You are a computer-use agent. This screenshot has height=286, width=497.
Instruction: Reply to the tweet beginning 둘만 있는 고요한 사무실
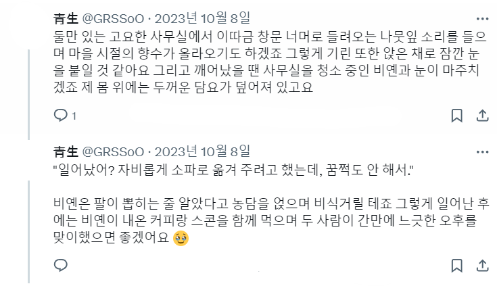pyautogui.click(x=61, y=116)
